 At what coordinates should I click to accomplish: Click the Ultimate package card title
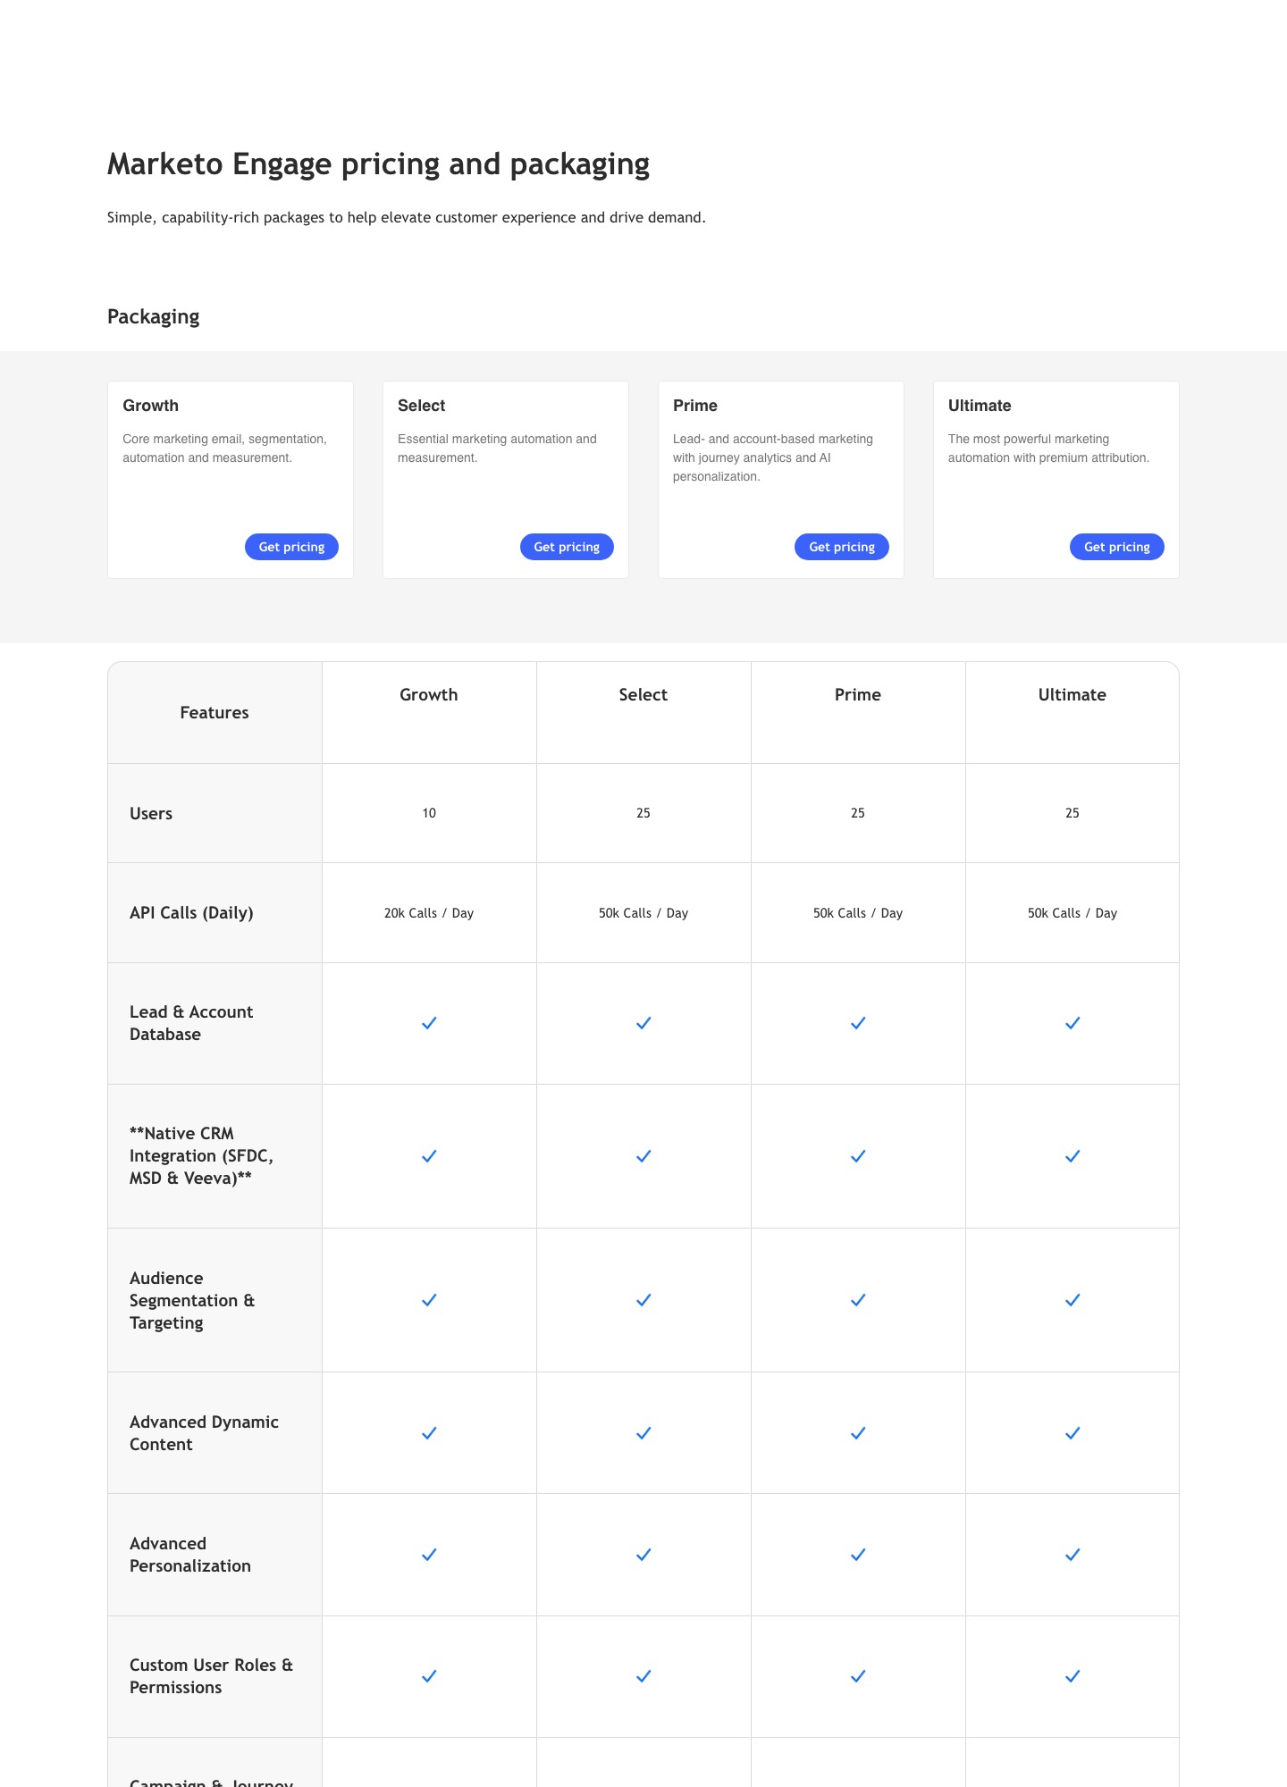[980, 406]
